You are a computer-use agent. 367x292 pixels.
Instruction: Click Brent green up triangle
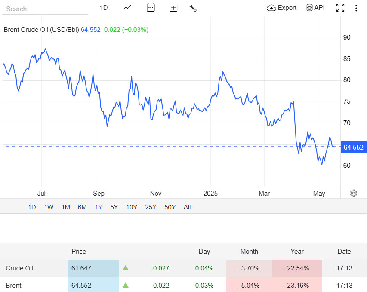[126, 285]
